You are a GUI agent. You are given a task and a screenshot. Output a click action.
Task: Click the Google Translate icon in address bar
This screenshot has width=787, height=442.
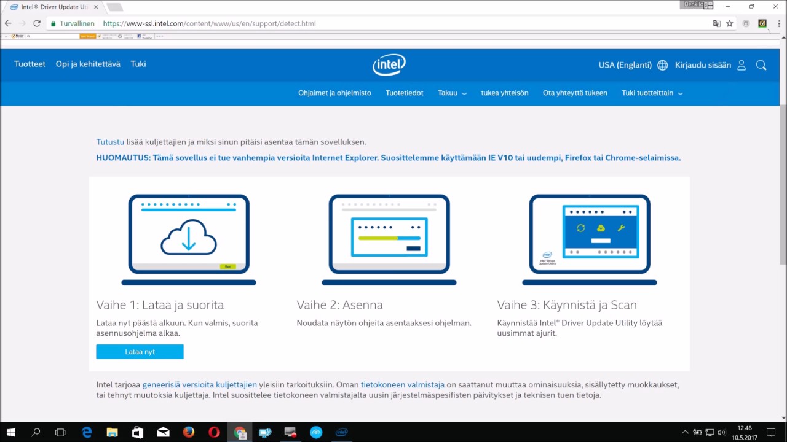pyautogui.click(x=716, y=23)
